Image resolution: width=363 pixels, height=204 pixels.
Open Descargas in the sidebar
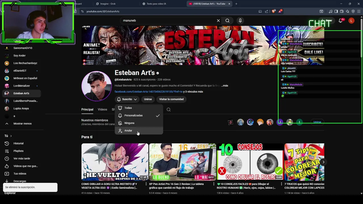pyautogui.click(x=20, y=181)
